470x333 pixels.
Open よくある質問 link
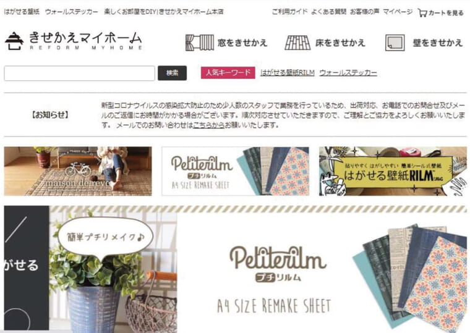click(x=328, y=12)
